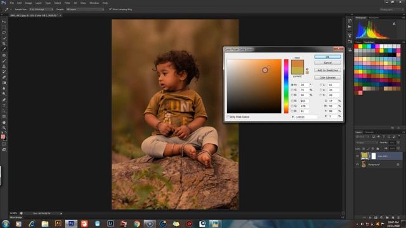Select the Healing Brush tool
This screenshot has height=228, width=406.
click(4, 55)
